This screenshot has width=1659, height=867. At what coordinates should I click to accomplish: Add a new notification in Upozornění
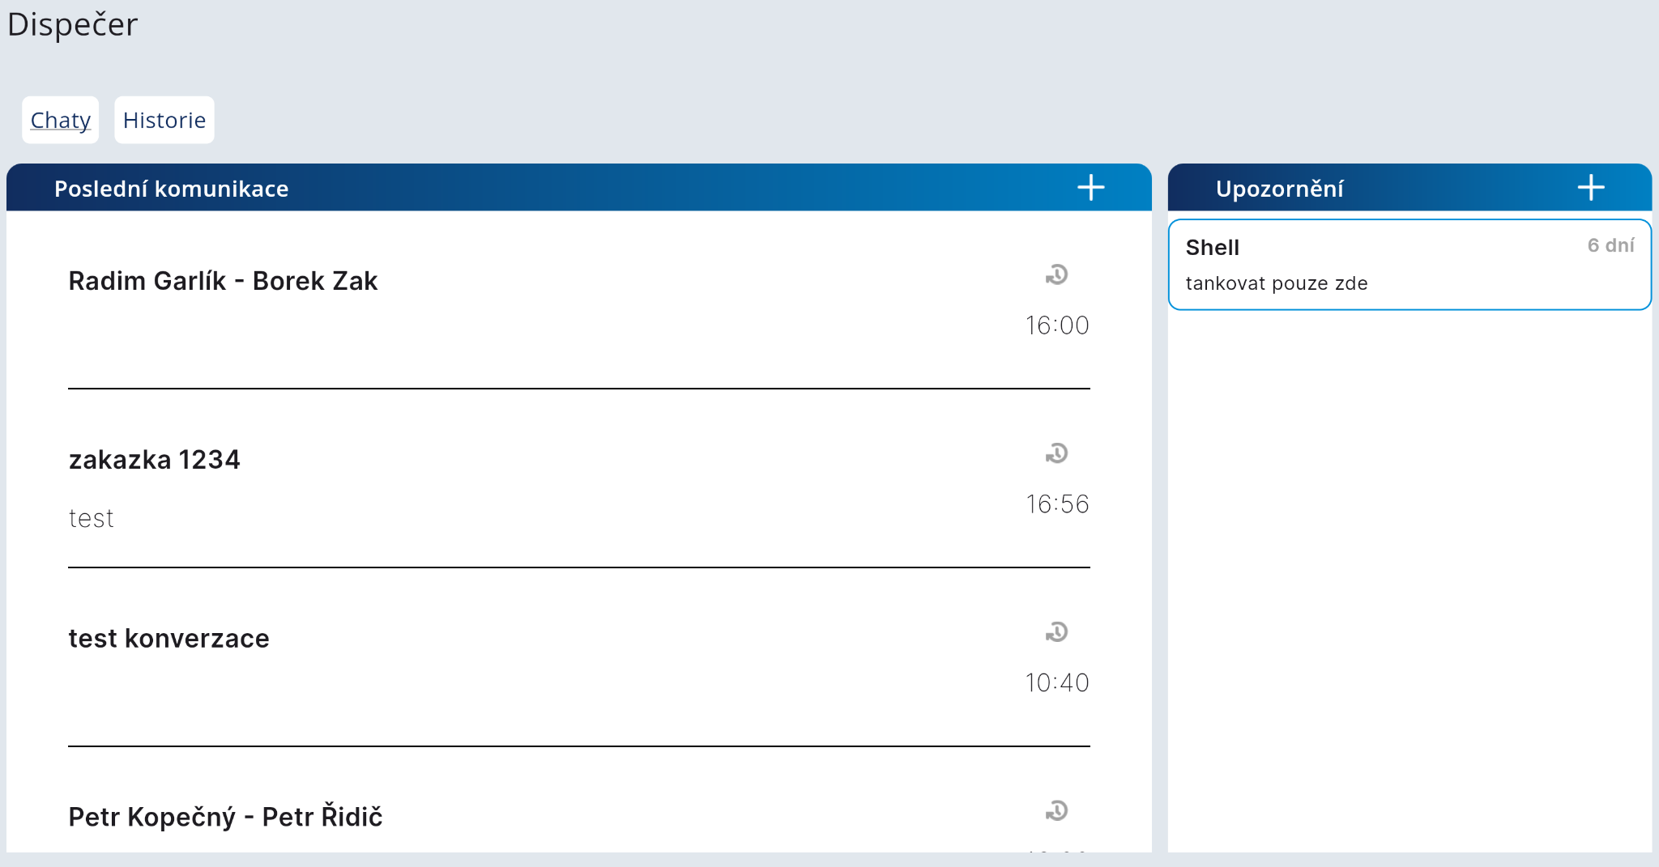(1590, 188)
